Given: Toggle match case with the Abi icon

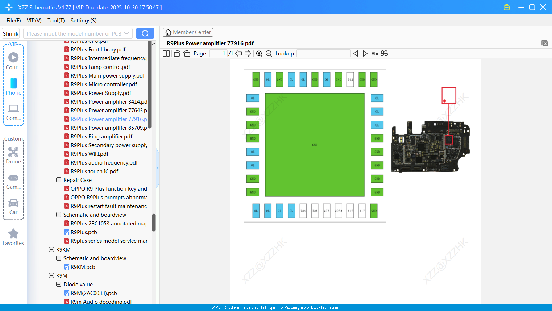Looking at the screenshot, I should (x=374, y=53).
